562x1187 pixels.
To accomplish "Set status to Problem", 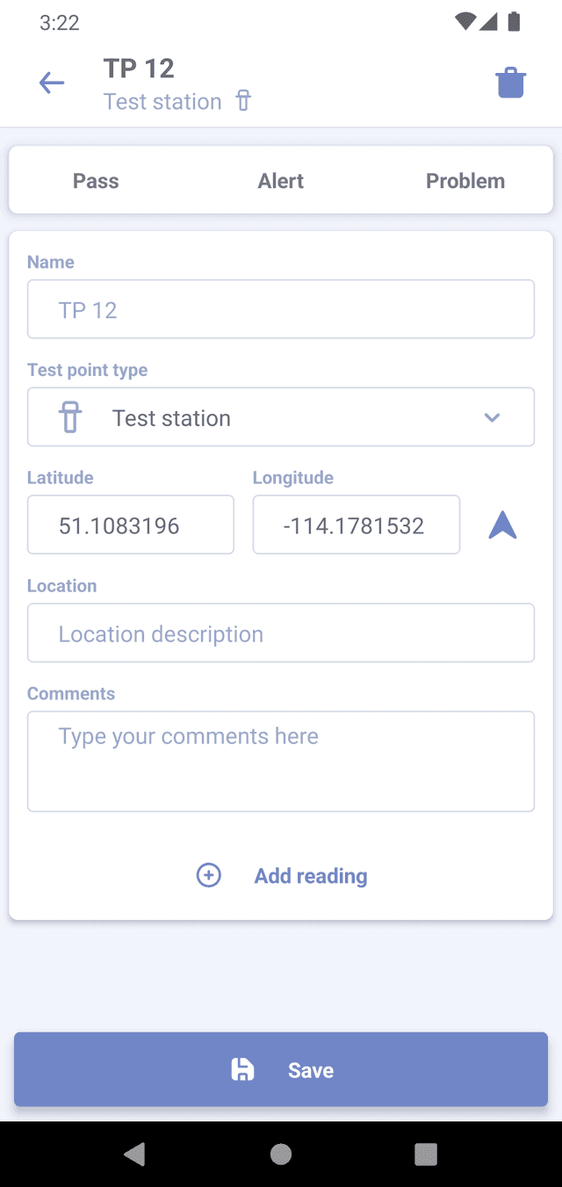I will point(465,181).
